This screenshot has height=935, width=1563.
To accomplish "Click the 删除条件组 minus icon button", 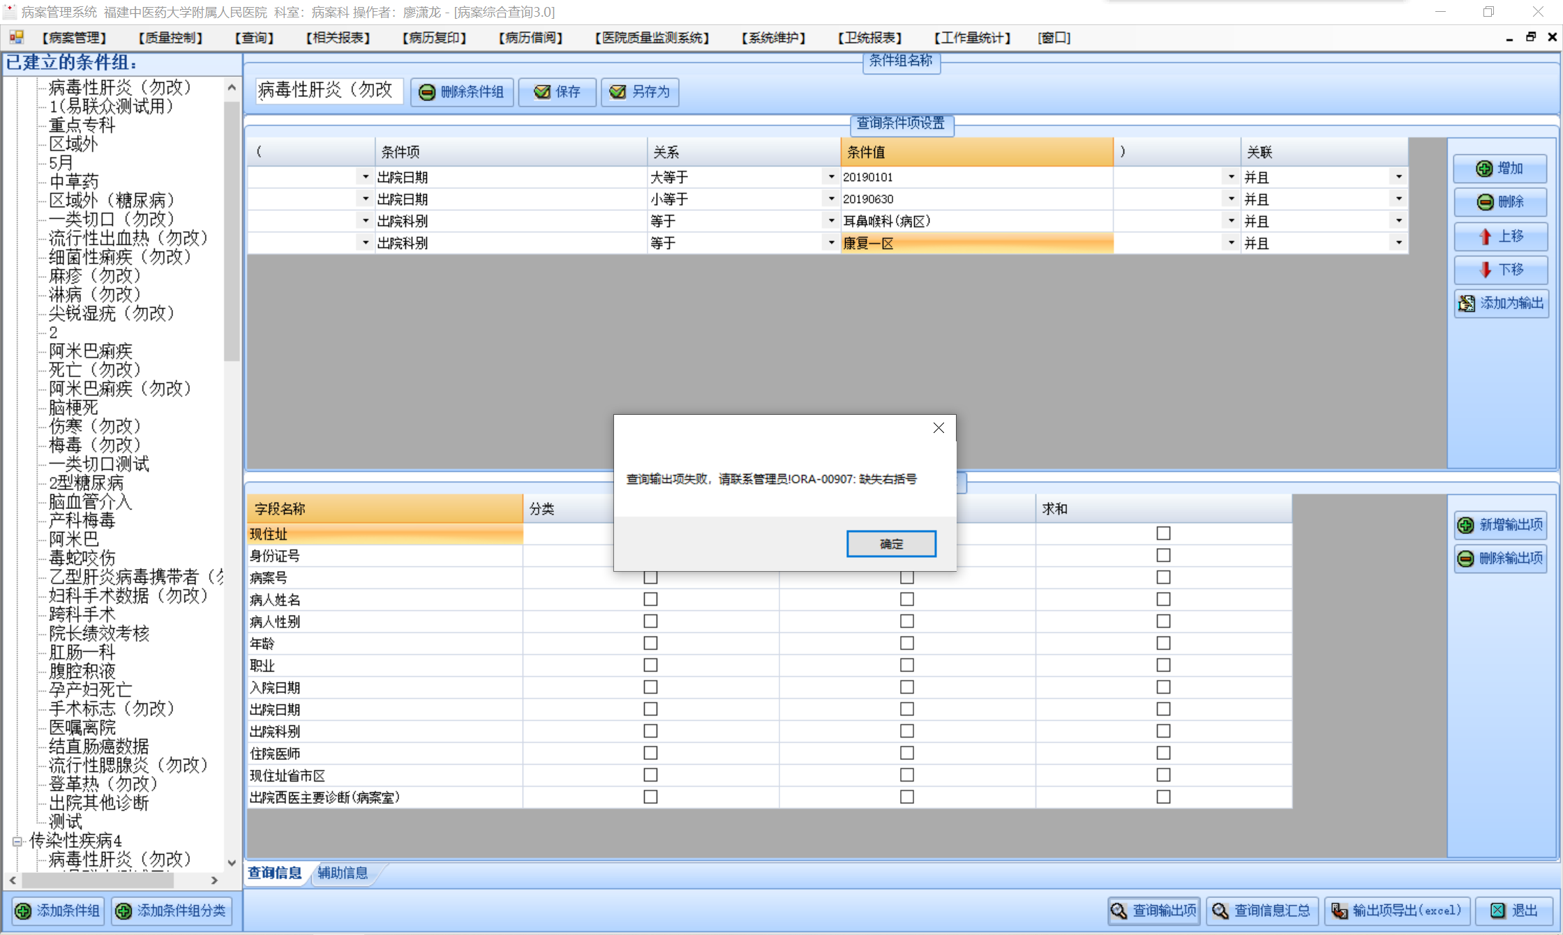I will click(461, 92).
